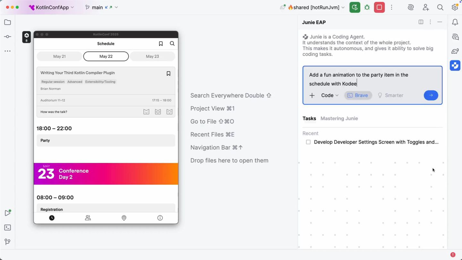This screenshot has height=260, width=462.
Task: Select the May 21 day tab
Action: (59, 56)
